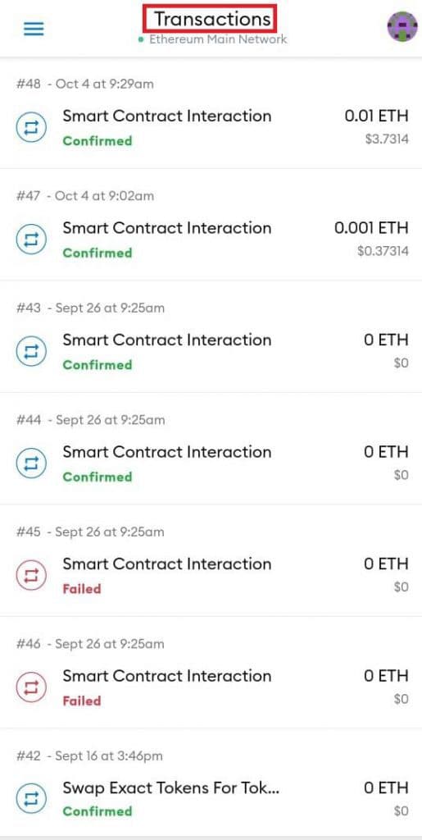Click Failed status on transaction #46
422x840 pixels.
82,701
